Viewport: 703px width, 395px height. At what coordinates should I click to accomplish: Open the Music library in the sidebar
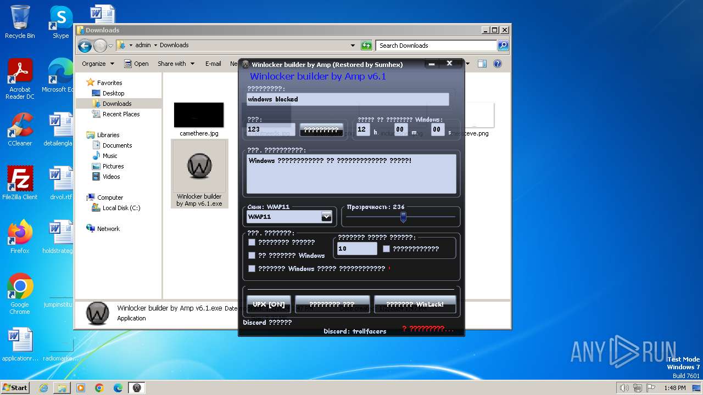[110, 156]
